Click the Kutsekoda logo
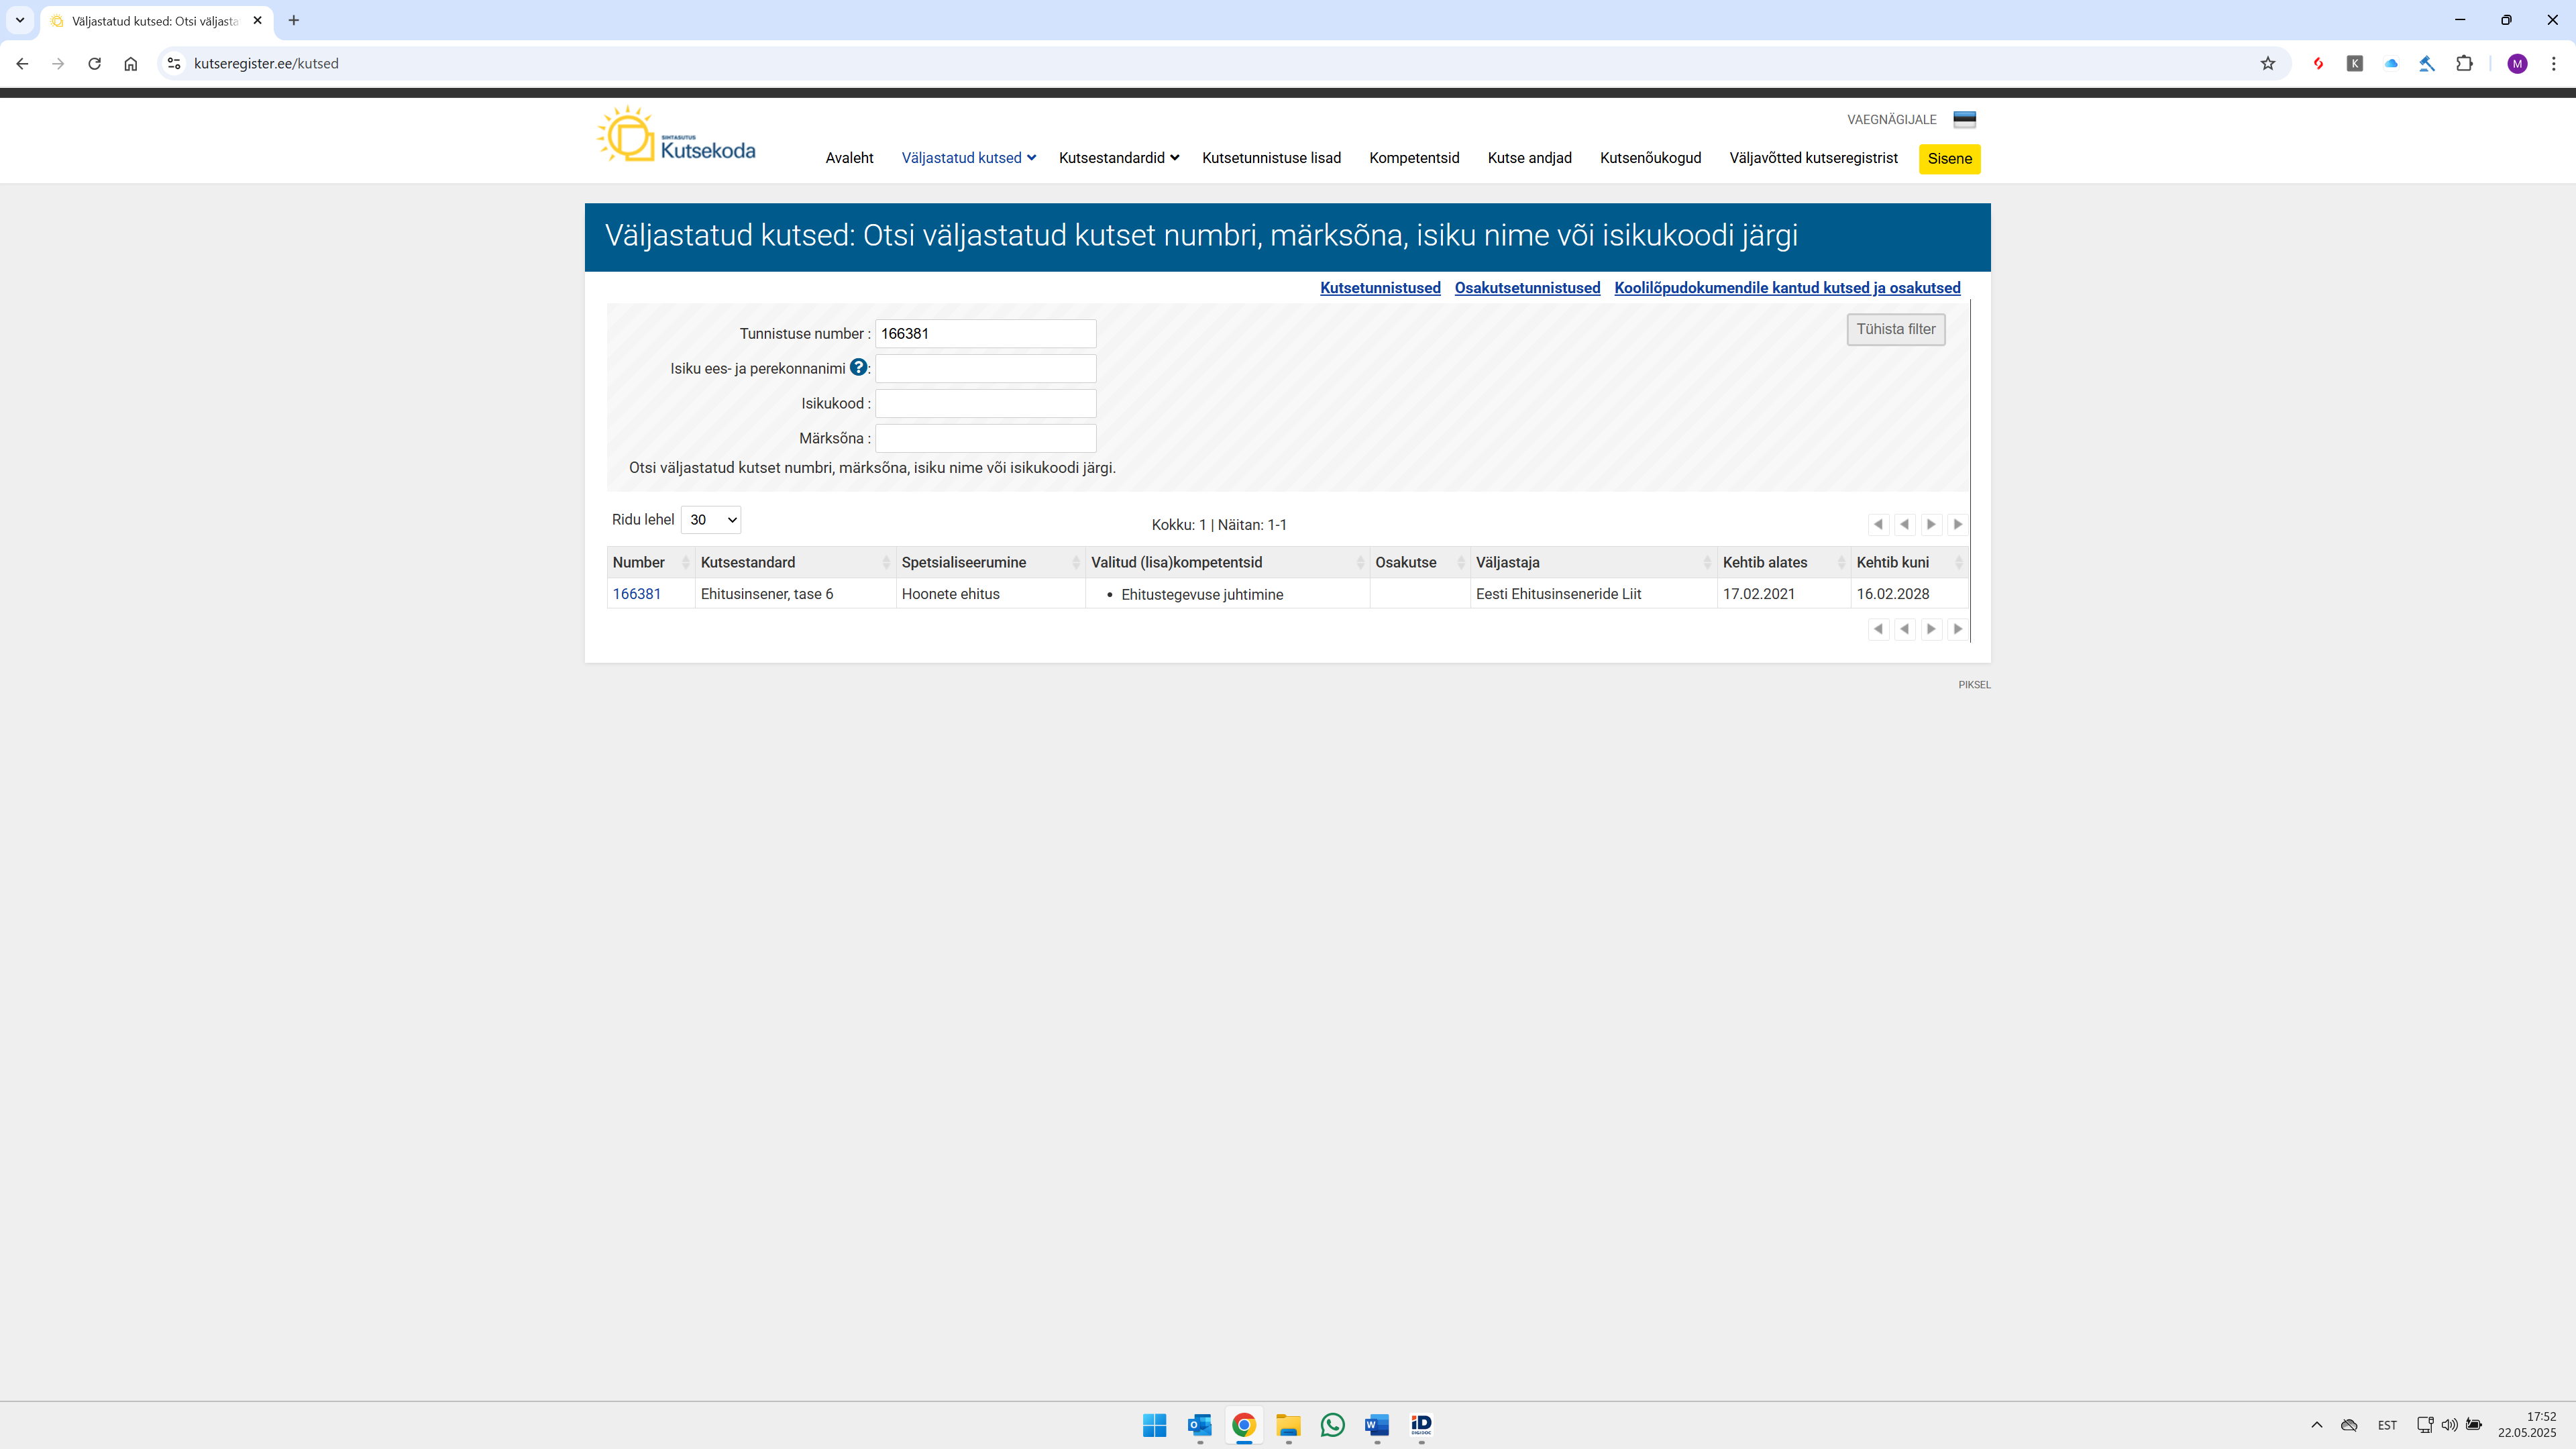This screenshot has height=1449, width=2576. [x=676, y=135]
